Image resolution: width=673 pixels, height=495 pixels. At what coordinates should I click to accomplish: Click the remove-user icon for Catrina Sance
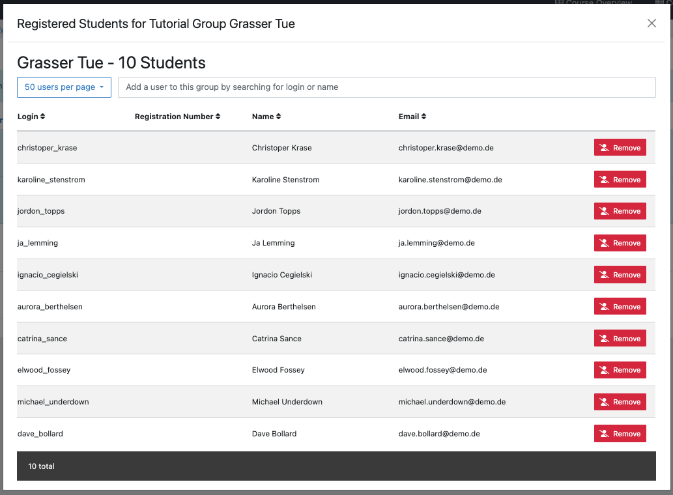605,339
